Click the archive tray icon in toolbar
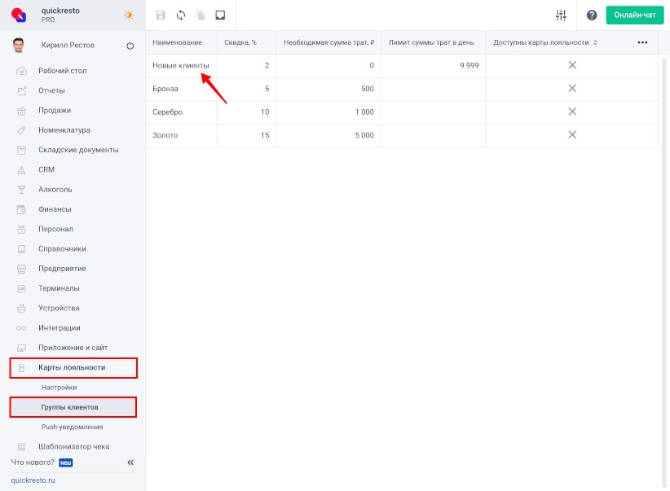 tap(220, 15)
